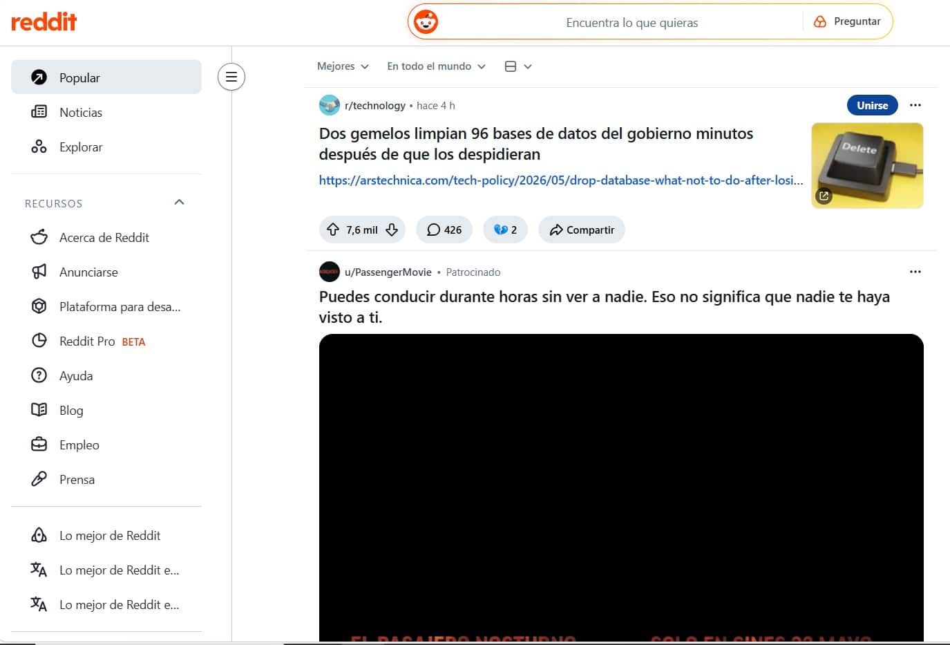Open the options menu for the sponsored post
This screenshot has width=950, height=645.
[915, 272]
